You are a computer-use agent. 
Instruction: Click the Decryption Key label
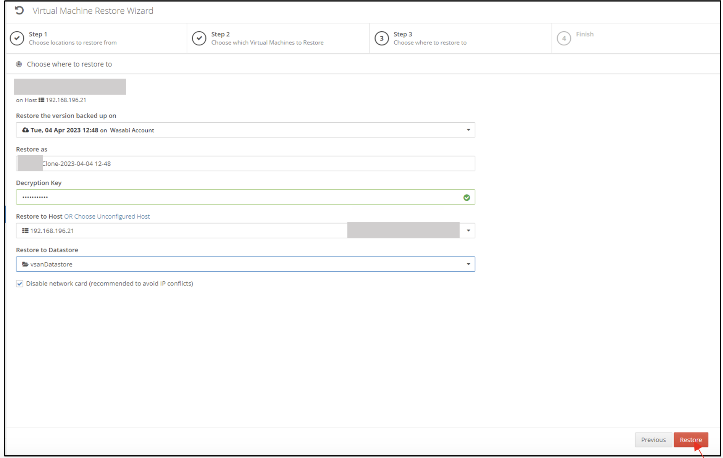tap(39, 183)
